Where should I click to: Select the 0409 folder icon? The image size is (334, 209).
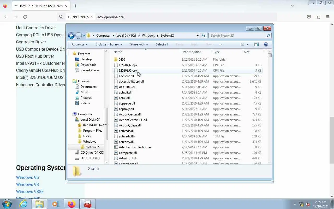[x=116, y=59]
